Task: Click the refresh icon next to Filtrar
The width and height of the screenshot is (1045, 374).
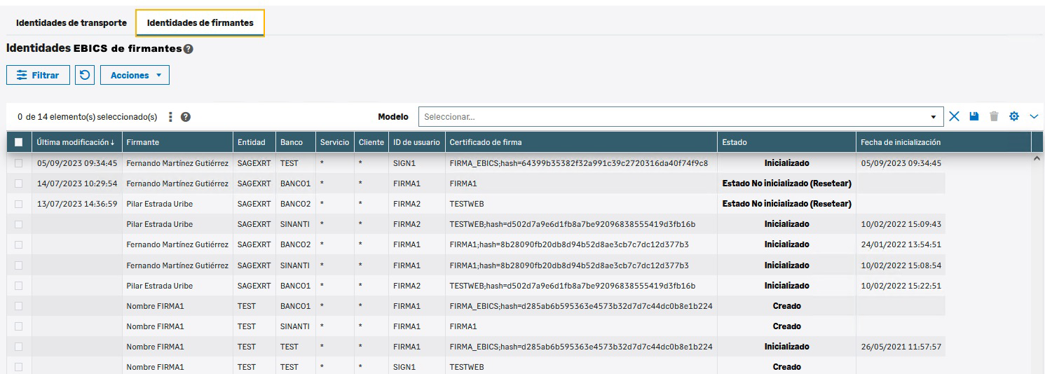Action: [x=85, y=75]
